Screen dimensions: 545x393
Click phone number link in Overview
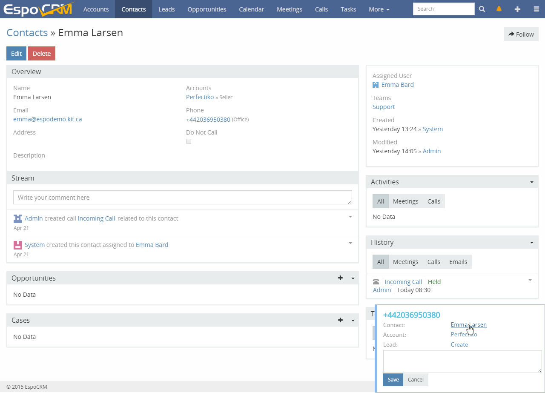[x=208, y=120]
